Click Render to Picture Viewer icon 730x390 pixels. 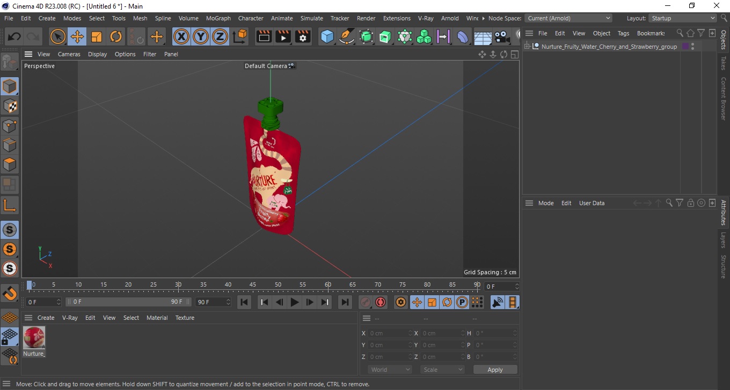(x=283, y=37)
